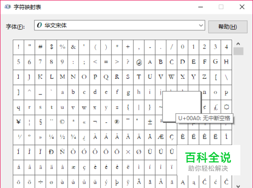Screen dimensions: 253x188
Task: Select the underscore _ character cell
Action: pos(40,92)
